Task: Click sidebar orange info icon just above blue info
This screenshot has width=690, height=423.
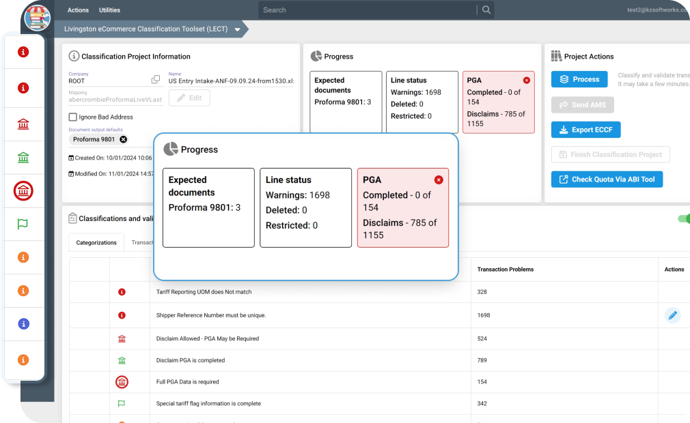Action: coord(23,291)
